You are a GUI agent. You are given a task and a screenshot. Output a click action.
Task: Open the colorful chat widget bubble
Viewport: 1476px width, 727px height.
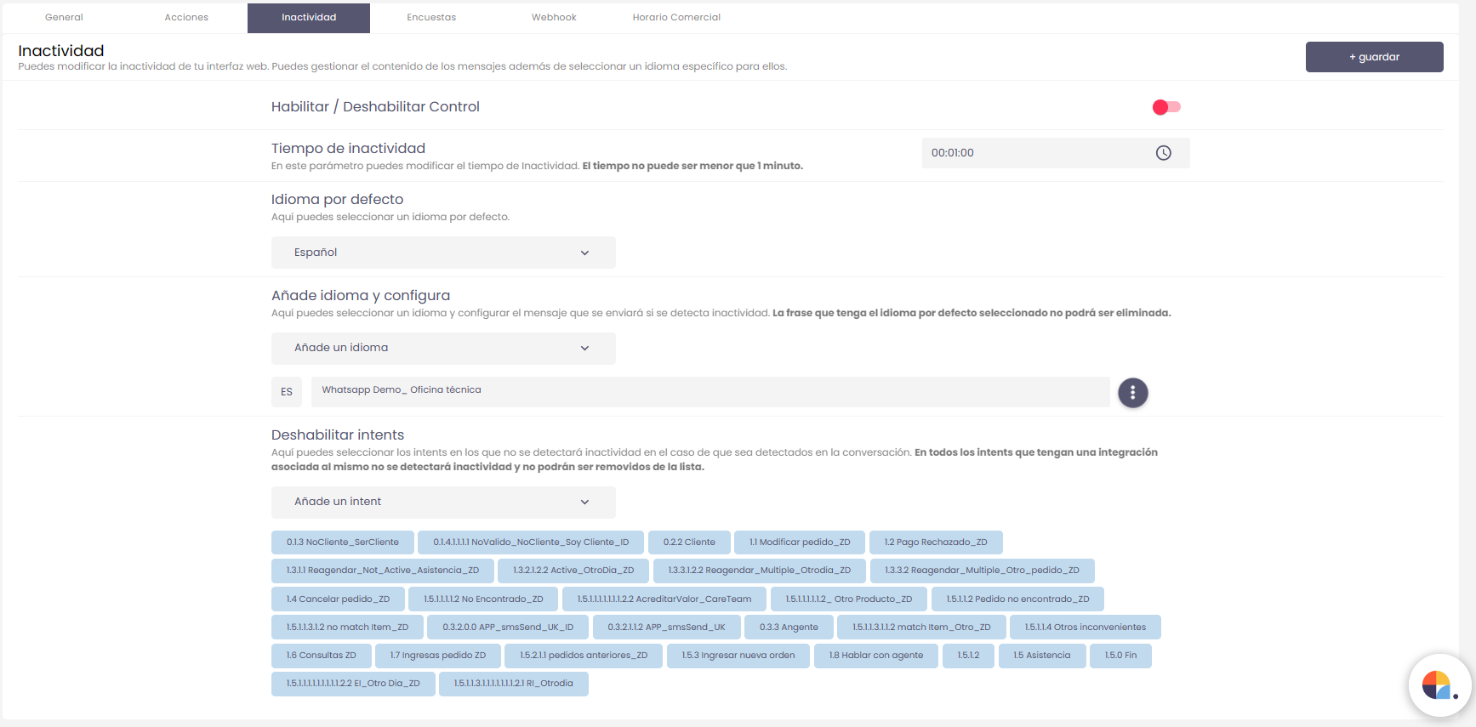click(x=1439, y=684)
